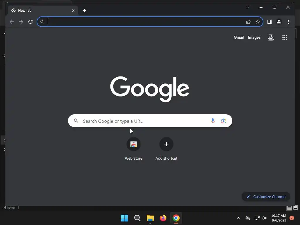Search by image with Google Lens icon
This screenshot has width=300, height=225.
tap(224, 121)
